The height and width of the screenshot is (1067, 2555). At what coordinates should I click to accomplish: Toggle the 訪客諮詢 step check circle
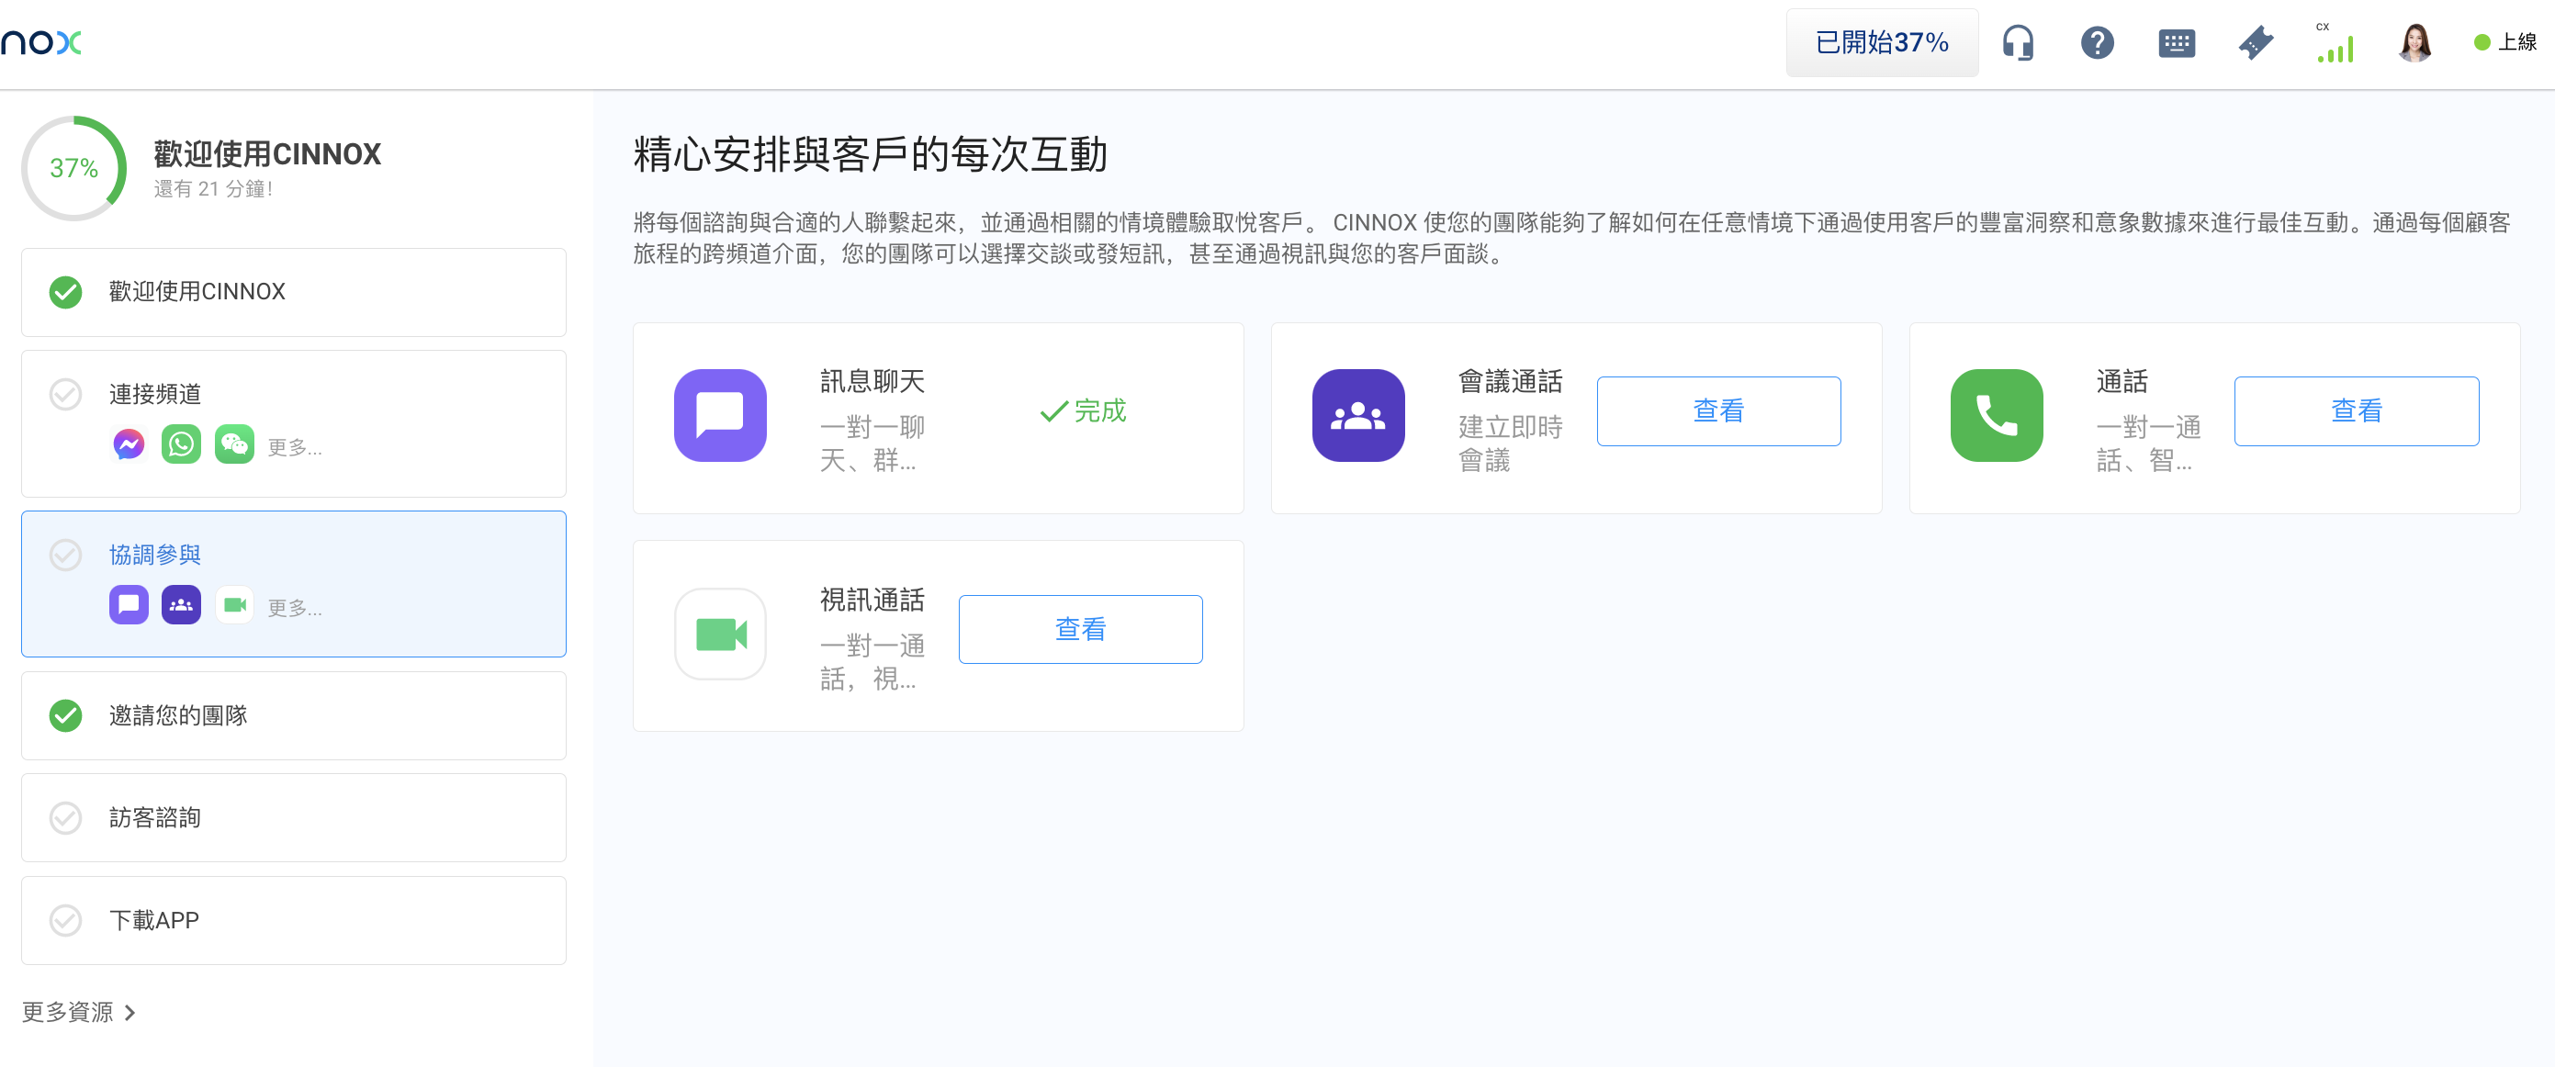(x=65, y=817)
